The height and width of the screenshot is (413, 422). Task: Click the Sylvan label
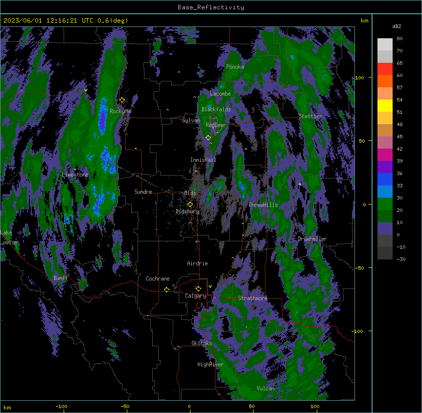(191, 120)
